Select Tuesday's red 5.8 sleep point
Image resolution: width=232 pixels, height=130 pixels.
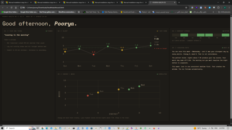click(x=93, y=55)
